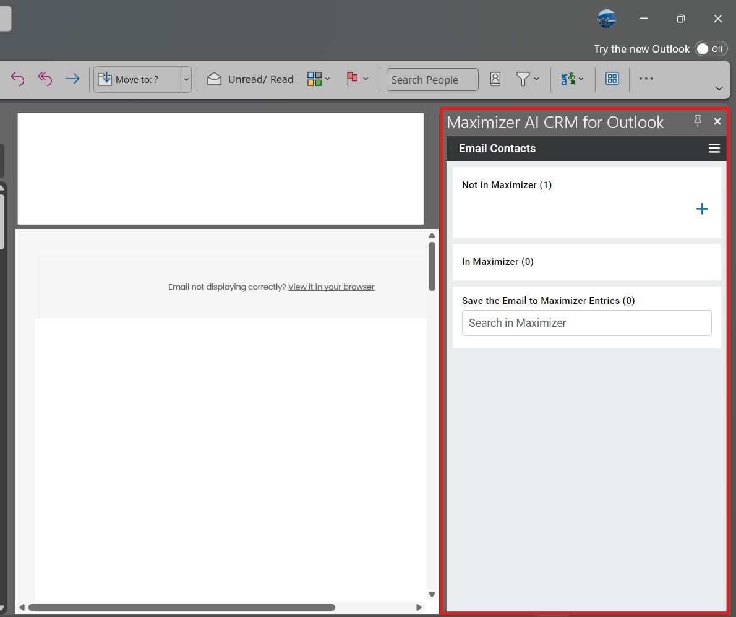This screenshot has width=736, height=617.
Task: Expand the Filter Email dropdown chevron
Action: (536, 79)
